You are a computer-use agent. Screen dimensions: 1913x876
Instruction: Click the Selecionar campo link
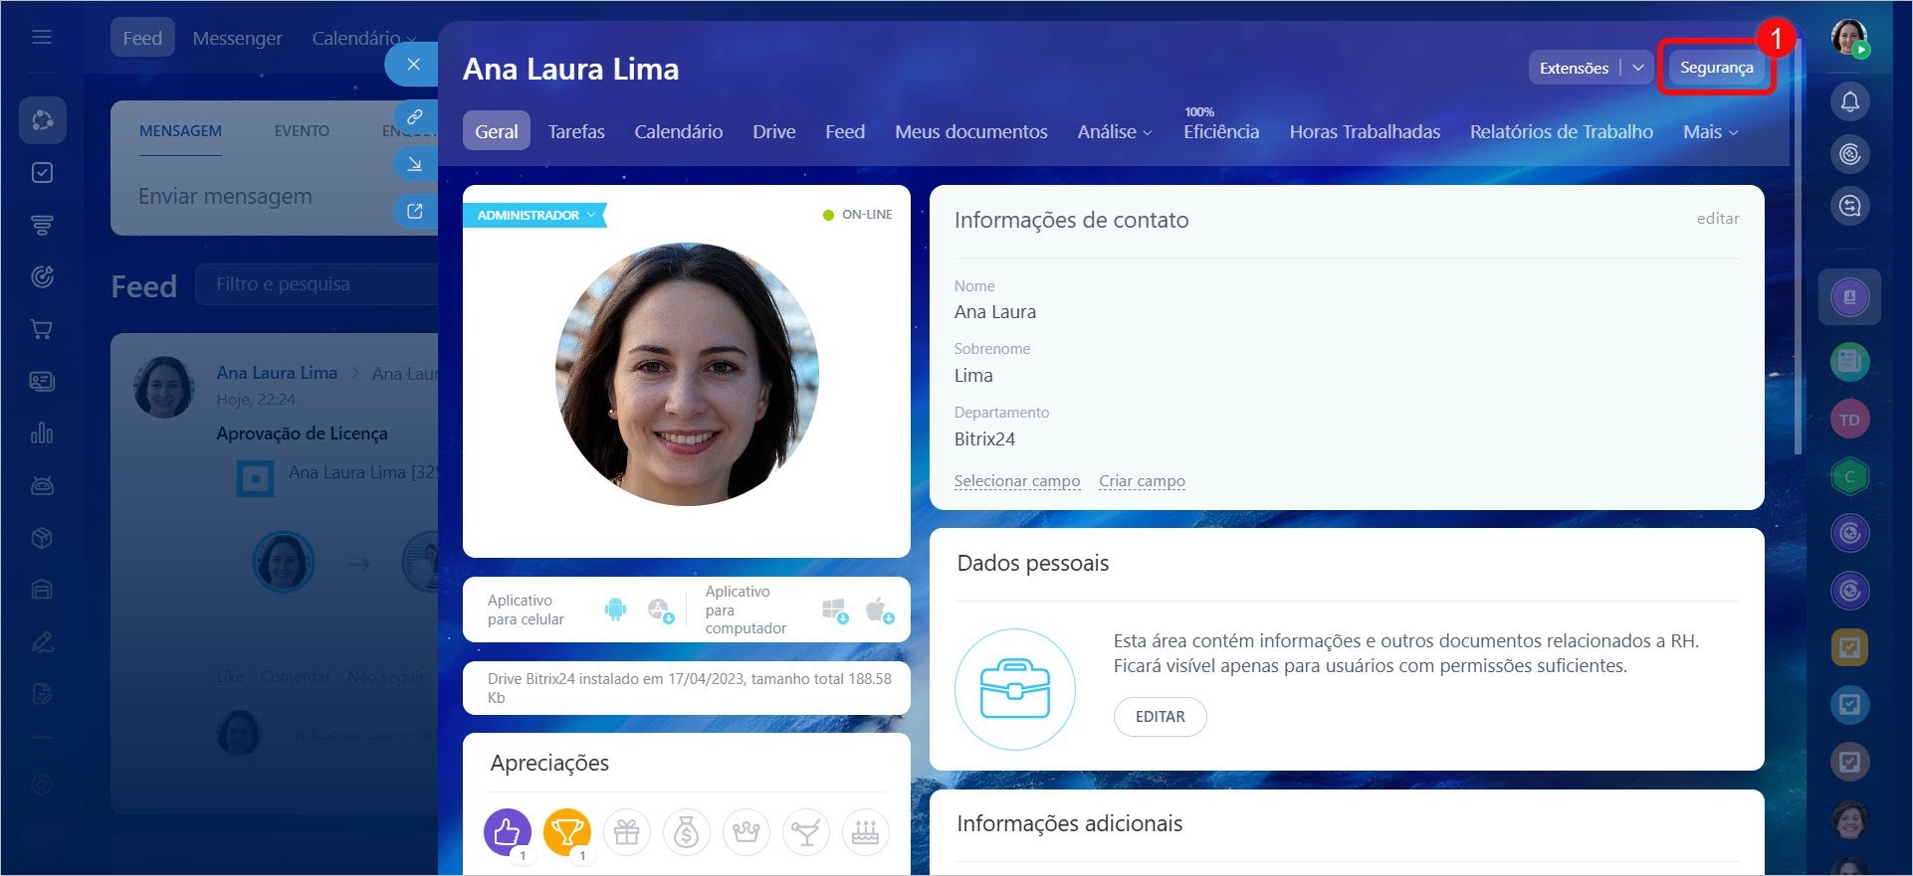click(1016, 481)
